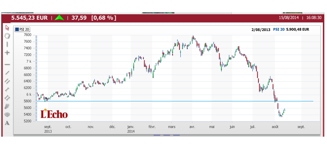The width and height of the screenshot is (327, 160).
Task: Activate the Fibonacci fan lines tool
Action: point(7,106)
